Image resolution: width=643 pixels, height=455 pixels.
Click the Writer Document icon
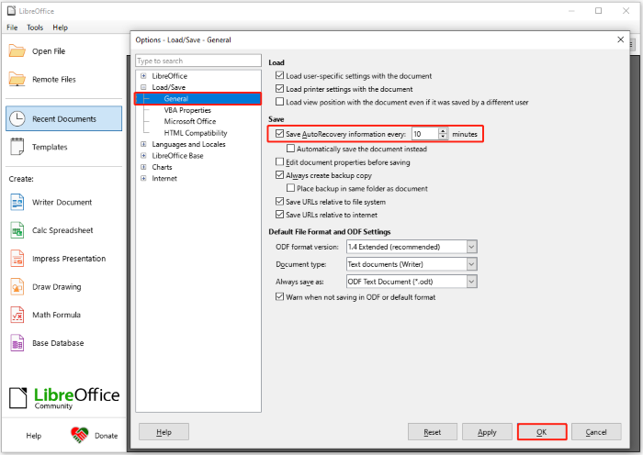17,203
